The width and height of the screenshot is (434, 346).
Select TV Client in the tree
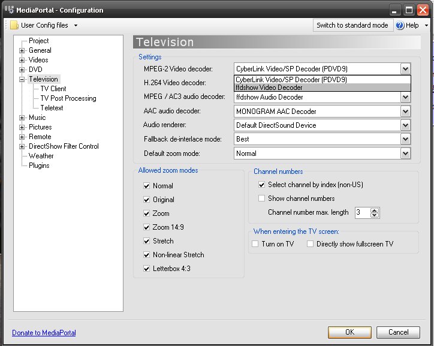point(53,89)
